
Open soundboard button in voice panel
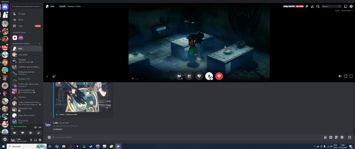point(38,133)
